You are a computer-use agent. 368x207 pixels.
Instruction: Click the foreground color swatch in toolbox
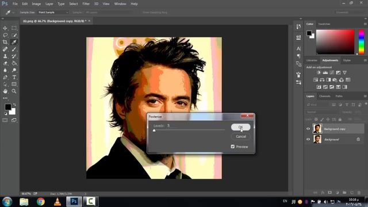point(7,107)
